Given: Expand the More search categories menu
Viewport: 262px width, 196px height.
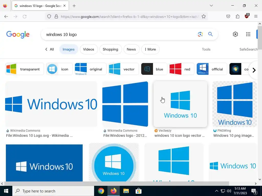Looking at the screenshot, I should pos(150,49).
